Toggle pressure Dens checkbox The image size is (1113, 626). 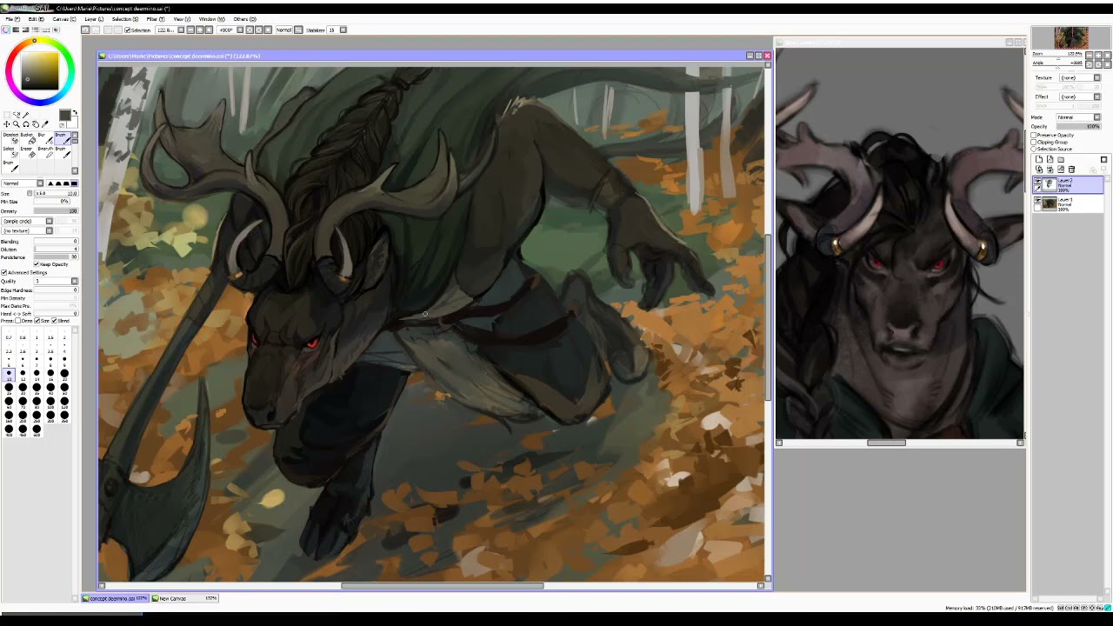tap(18, 321)
